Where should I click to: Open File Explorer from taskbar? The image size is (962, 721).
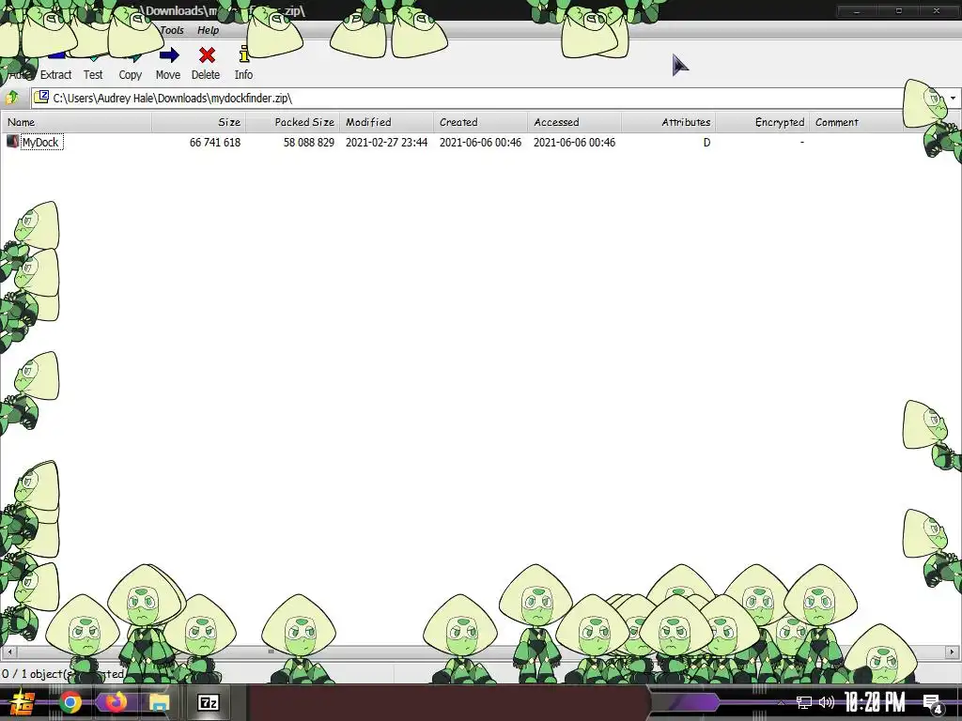click(x=160, y=702)
